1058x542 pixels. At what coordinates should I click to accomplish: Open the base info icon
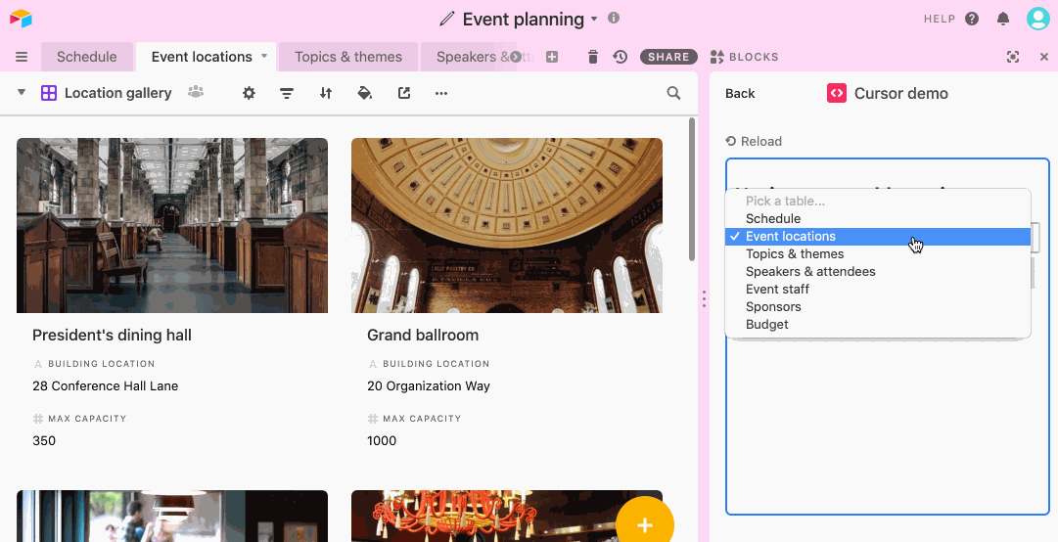[614, 19]
